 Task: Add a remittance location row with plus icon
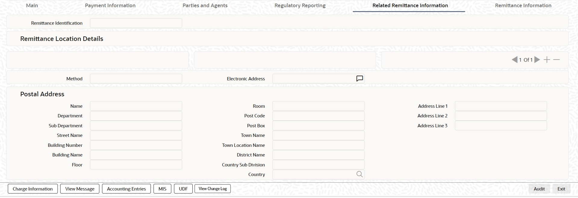click(547, 60)
